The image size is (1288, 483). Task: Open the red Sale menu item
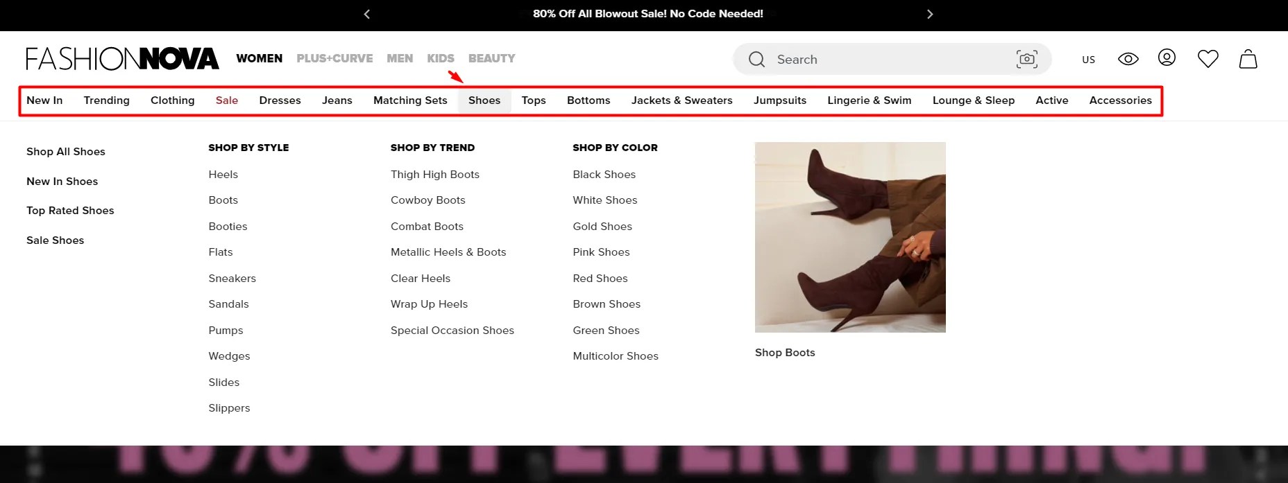(227, 100)
